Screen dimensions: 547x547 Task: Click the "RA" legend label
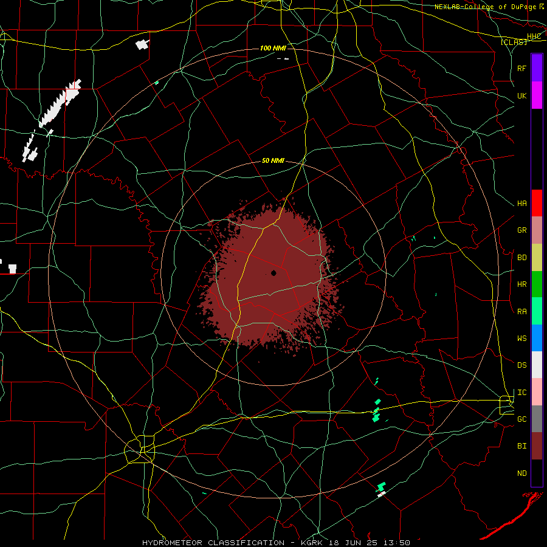coord(522,312)
